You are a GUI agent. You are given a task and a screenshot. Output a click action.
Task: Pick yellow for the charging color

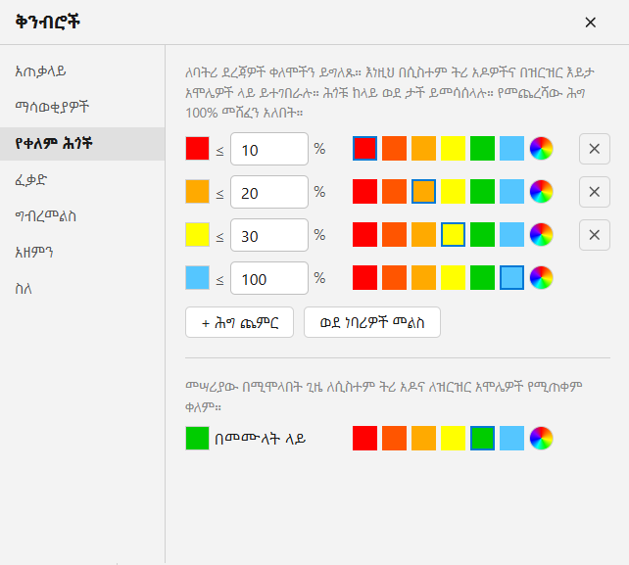(453, 439)
